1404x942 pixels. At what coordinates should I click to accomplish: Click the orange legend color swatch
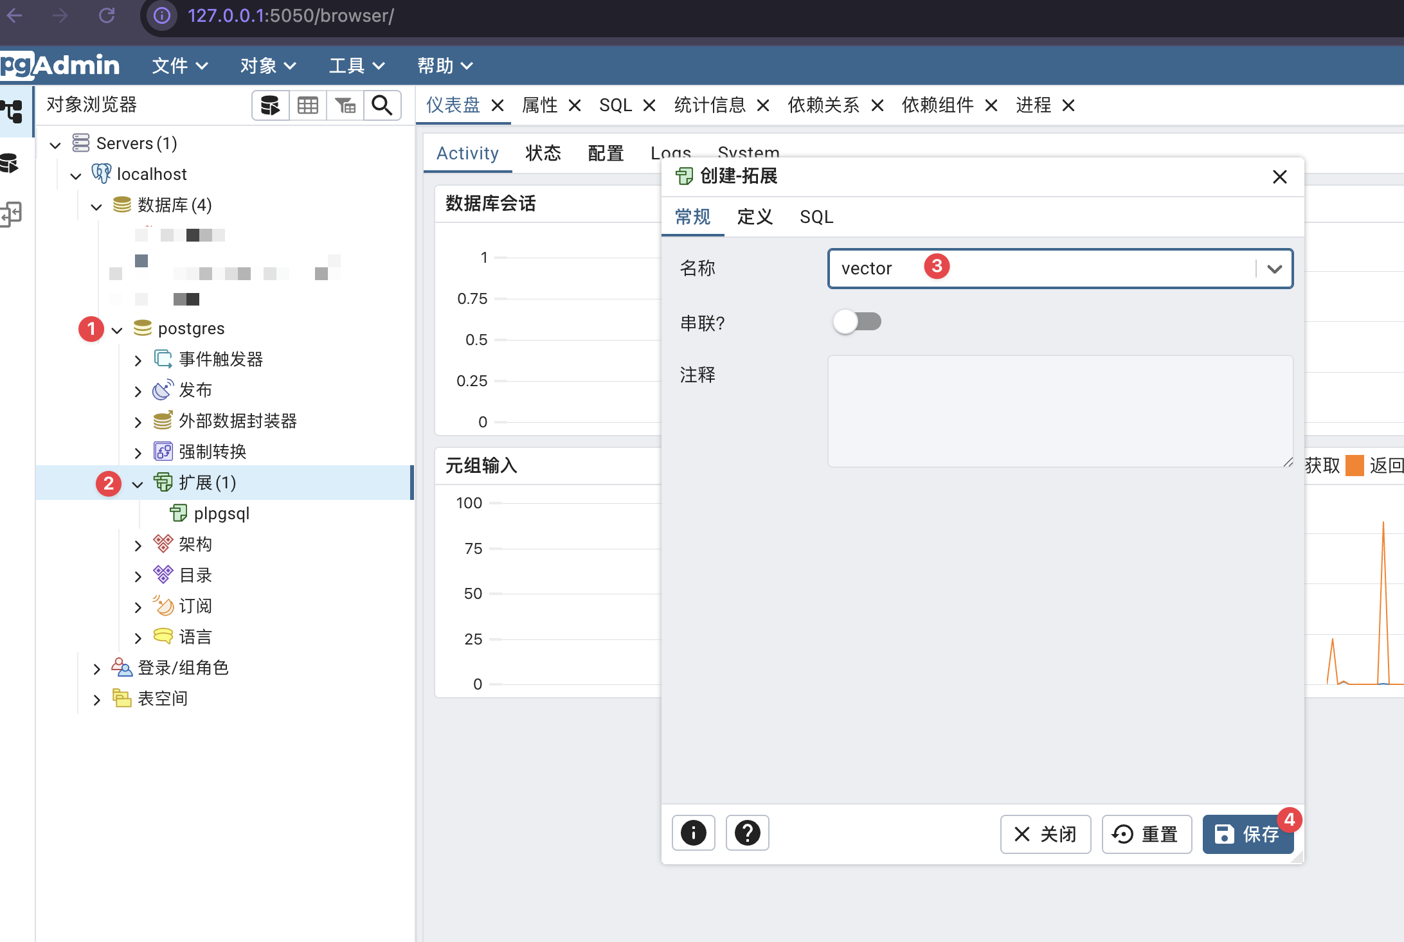pyautogui.click(x=1354, y=465)
